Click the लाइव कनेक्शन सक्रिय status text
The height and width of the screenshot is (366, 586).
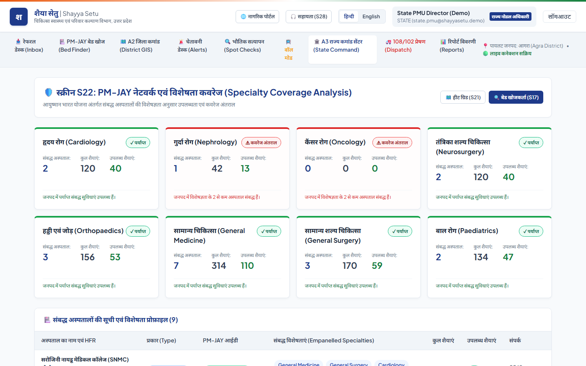coord(510,53)
